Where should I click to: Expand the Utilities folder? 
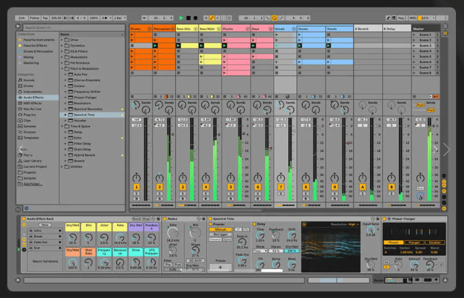62,167
